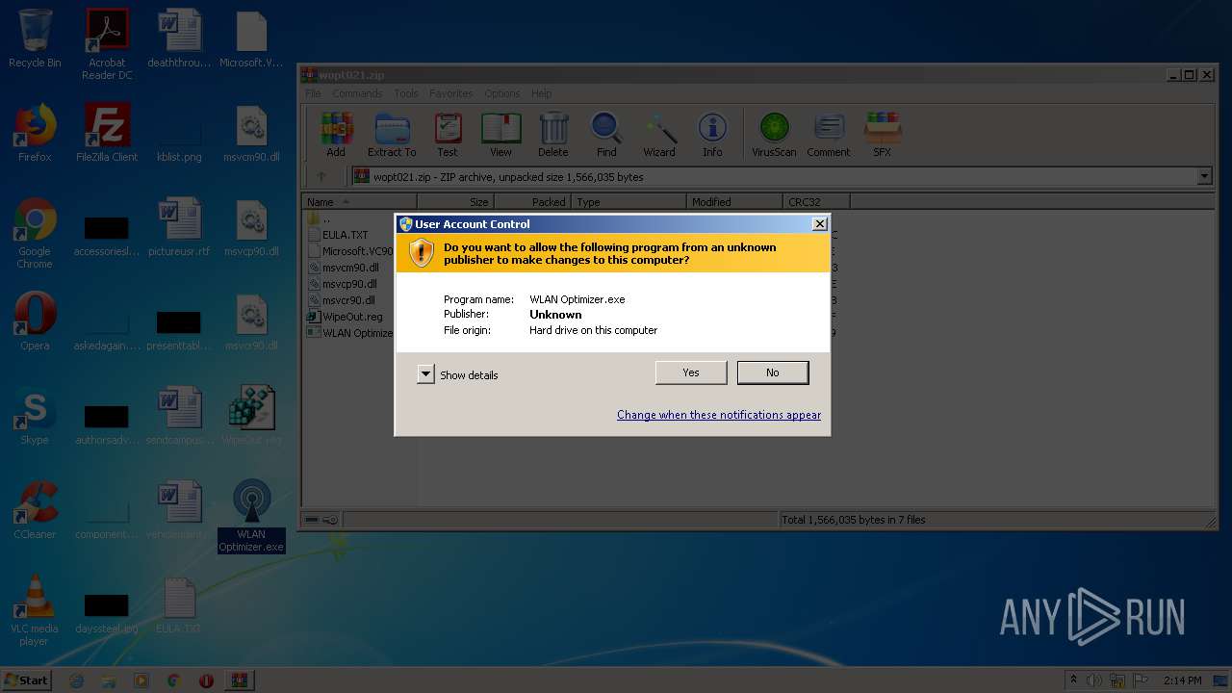Image resolution: width=1232 pixels, height=693 pixels.
Task: Open Google Chrome desktop icon
Action: click(x=35, y=233)
